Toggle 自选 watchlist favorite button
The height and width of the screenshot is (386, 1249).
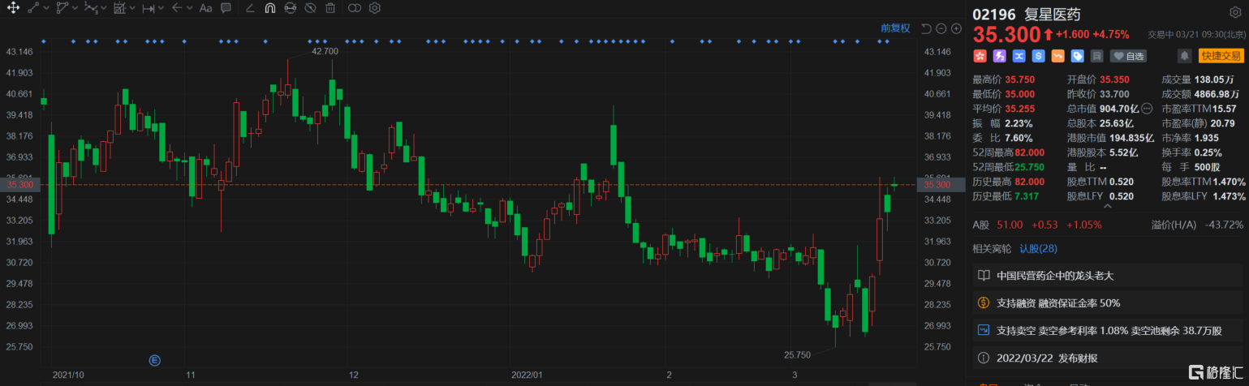tap(1128, 56)
